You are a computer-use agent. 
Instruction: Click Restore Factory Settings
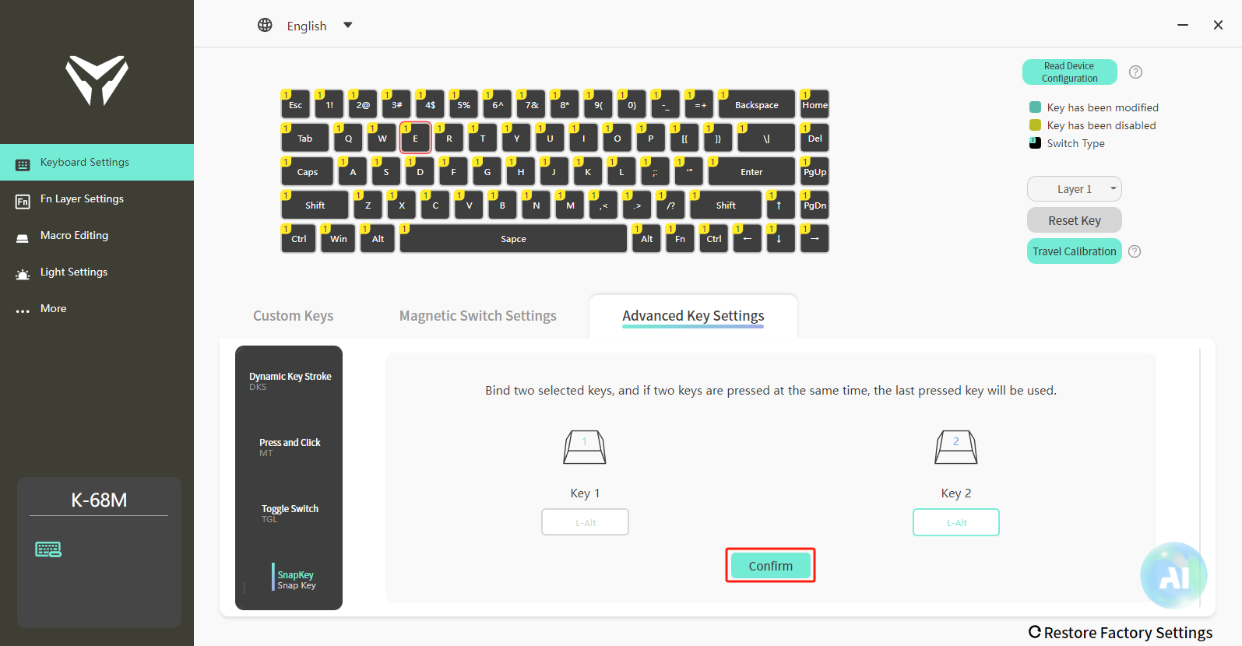click(1121, 632)
